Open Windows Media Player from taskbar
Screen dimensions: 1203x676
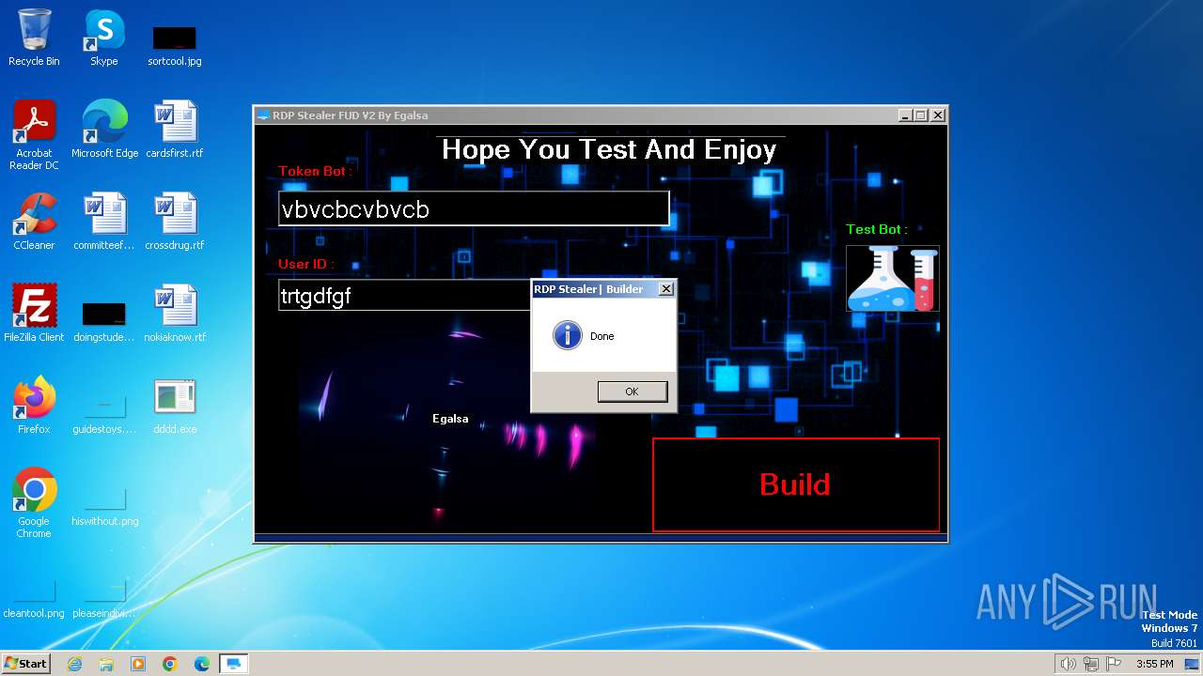138,664
